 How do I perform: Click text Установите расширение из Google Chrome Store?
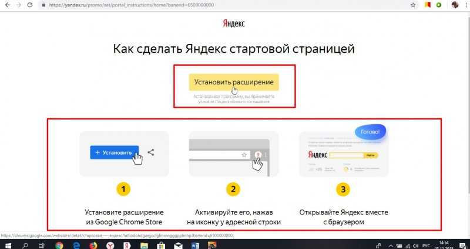[x=124, y=217]
